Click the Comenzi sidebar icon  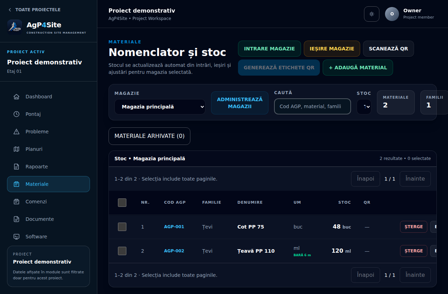[x=16, y=202]
